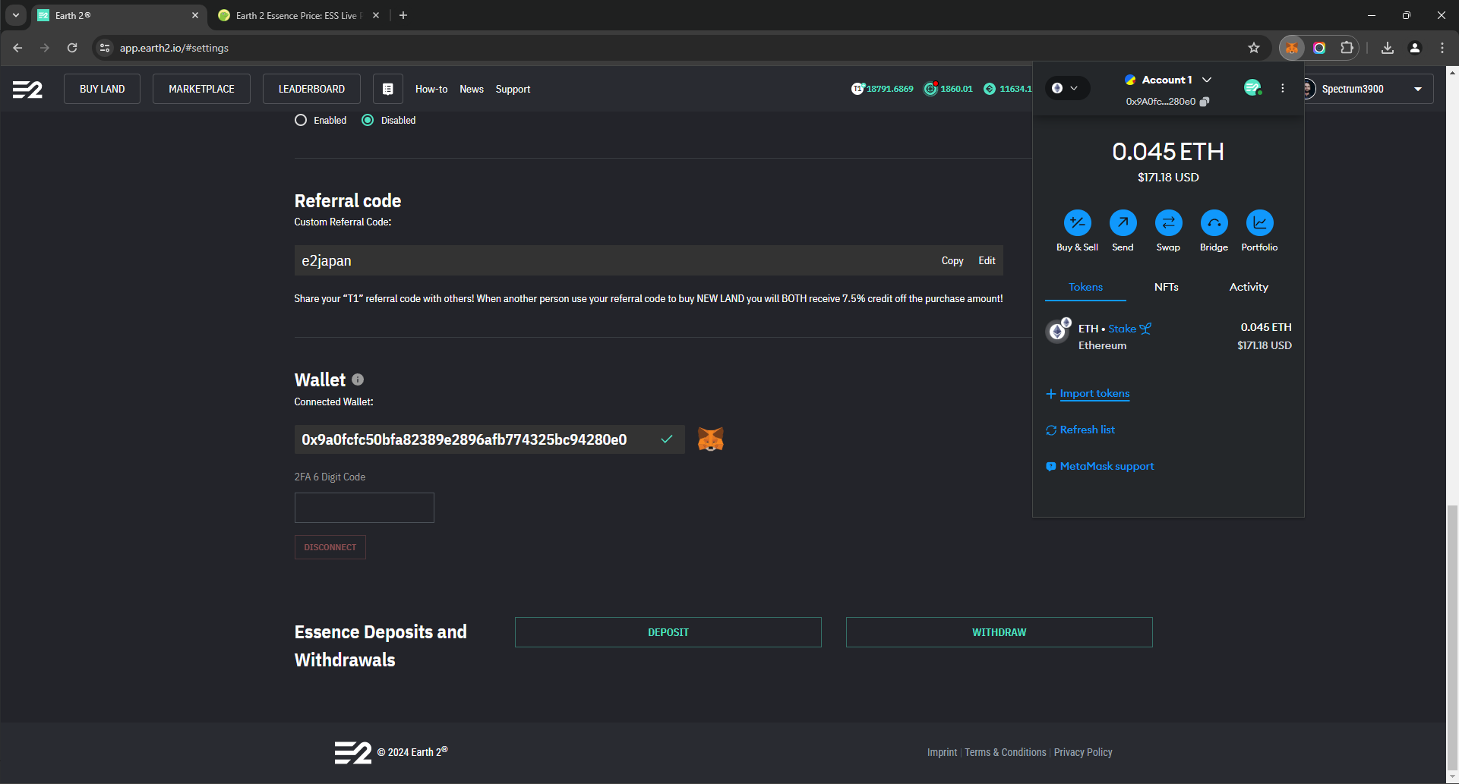Switch to the Activity tab

[1248, 287]
